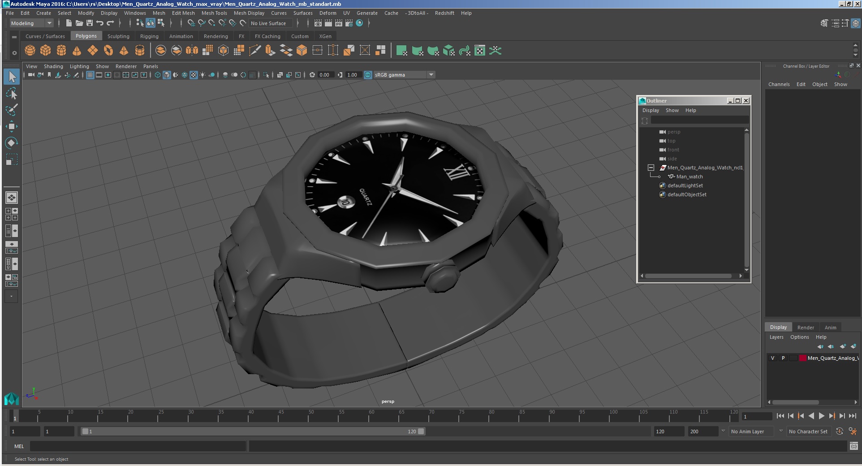Toggle color management ON button
The height and width of the screenshot is (466, 862).
click(x=368, y=75)
